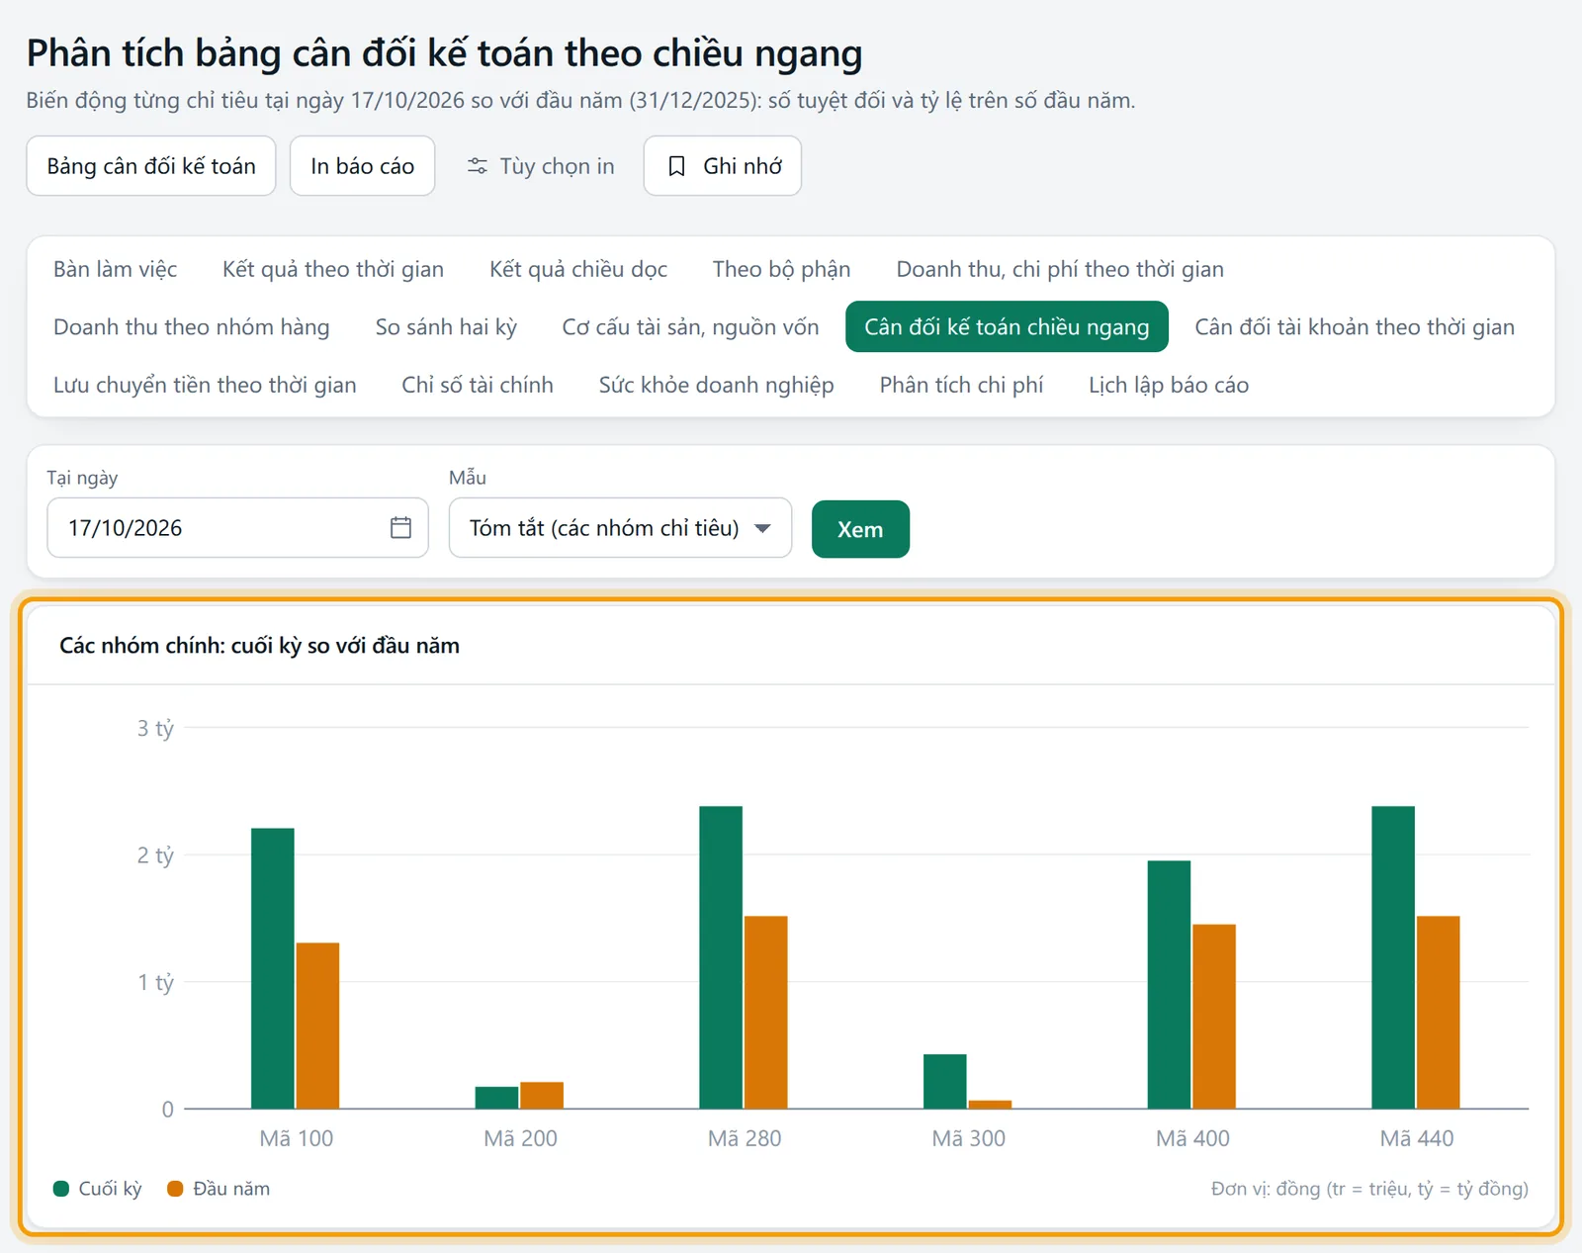1582x1253 pixels.
Task: Open the Mẫu dropdown arrow
Action: (762, 528)
